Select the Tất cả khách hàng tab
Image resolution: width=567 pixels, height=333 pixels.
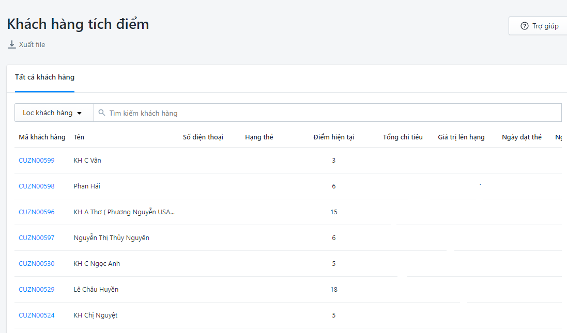44,77
